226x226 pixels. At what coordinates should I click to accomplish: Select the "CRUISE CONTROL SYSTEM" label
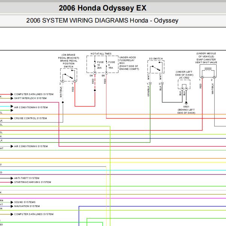click(x=30, y=118)
